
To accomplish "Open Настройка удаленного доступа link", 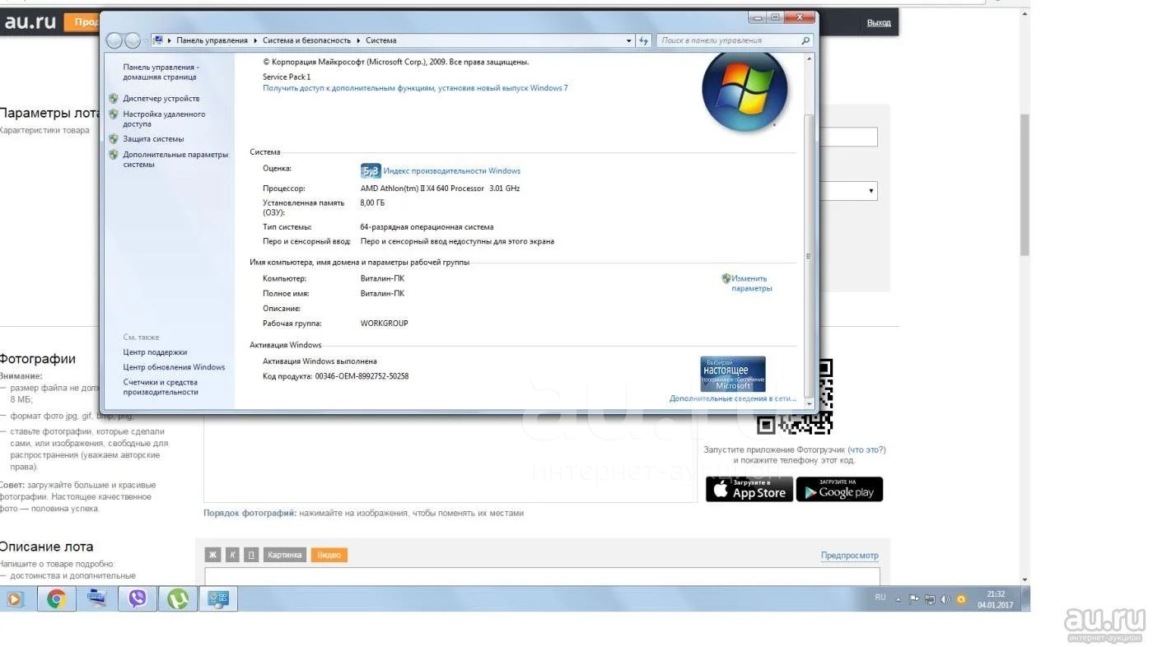I will click(x=164, y=119).
